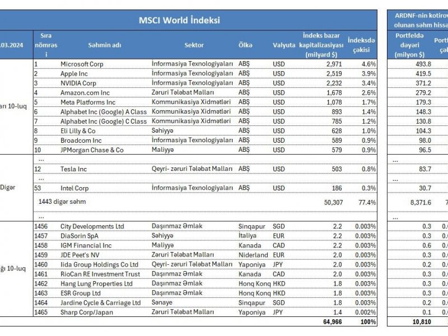Click Tesla's 'Qeyri- zəruri Tələbat Malları' sector cell
This screenshot has width=448, height=336.
coord(192,169)
